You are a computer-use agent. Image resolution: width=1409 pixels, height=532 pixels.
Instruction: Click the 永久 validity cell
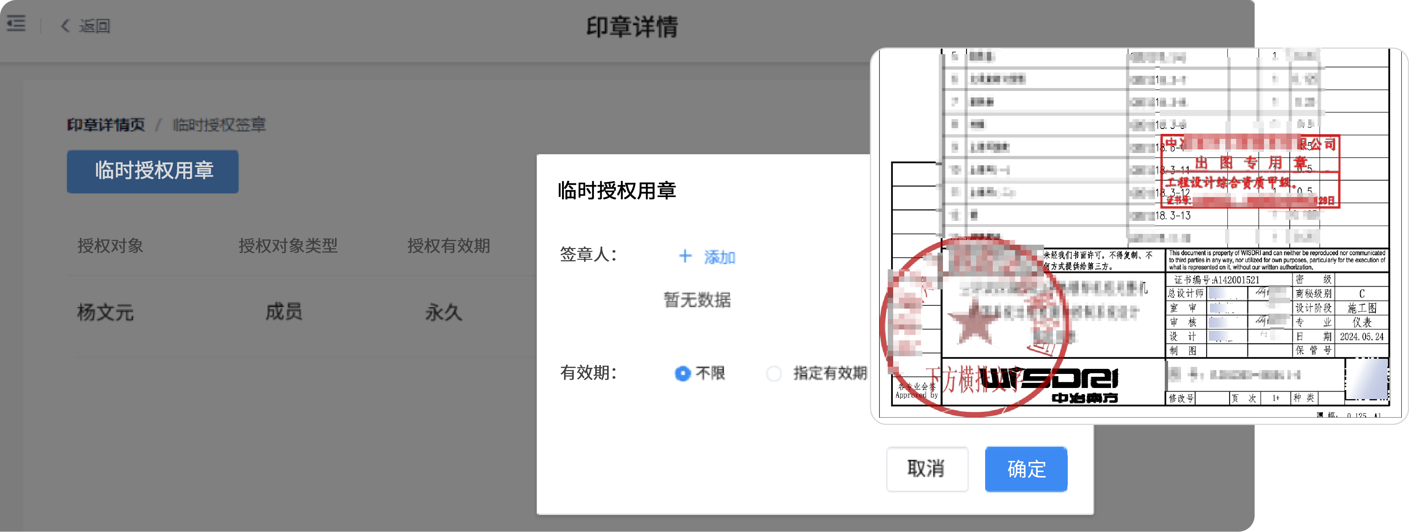click(x=444, y=313)
